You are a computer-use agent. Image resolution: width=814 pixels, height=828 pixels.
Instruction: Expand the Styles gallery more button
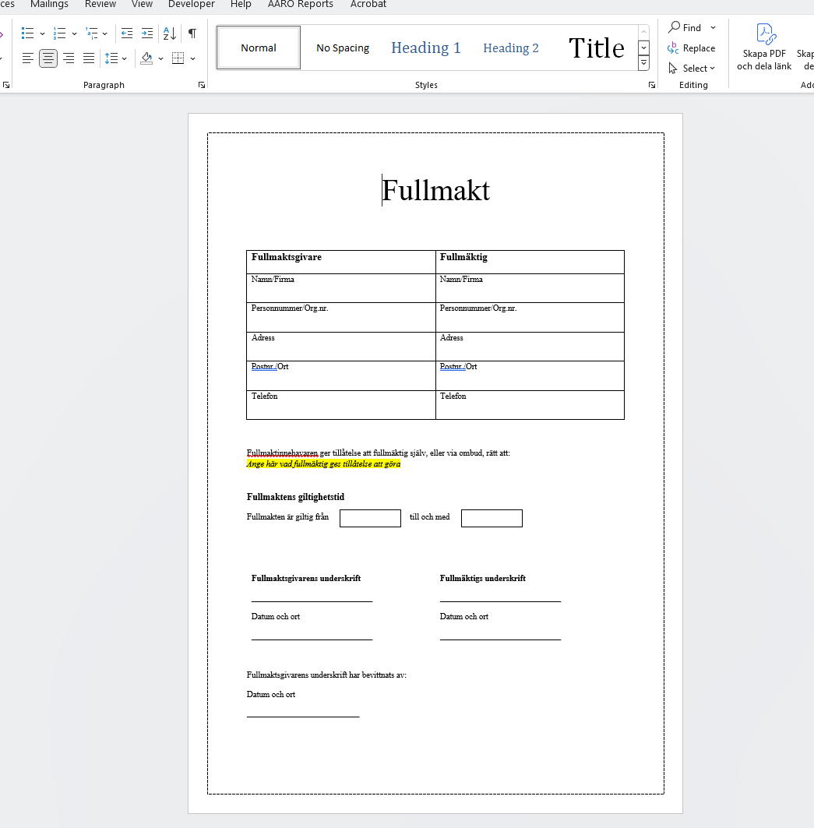coord(643,63)
